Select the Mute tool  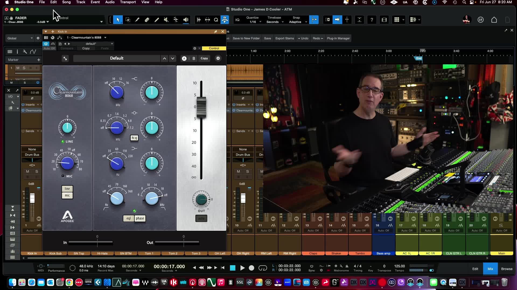[x=166, y=20]
